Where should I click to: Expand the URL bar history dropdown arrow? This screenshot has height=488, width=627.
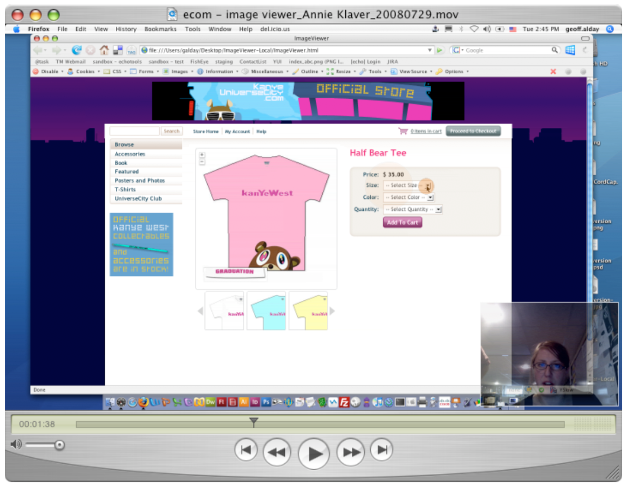pyautogui.click(x=430, y=50)
